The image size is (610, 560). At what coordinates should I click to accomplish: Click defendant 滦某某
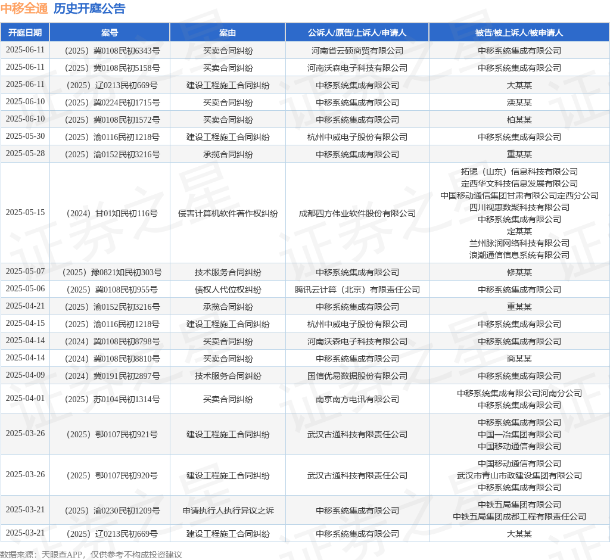click(519, 102)
